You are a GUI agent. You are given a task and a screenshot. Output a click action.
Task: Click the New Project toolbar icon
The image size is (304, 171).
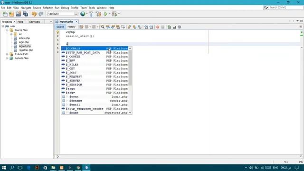click(x=11, y=14)
